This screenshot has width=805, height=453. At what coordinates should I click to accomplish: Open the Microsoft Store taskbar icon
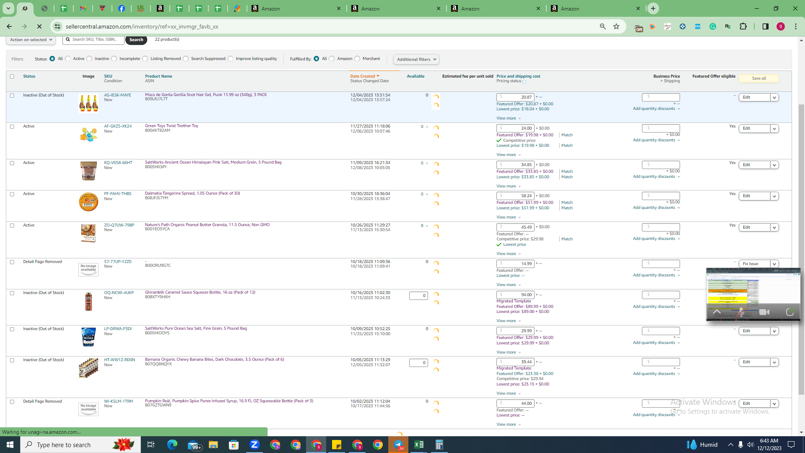234,445
